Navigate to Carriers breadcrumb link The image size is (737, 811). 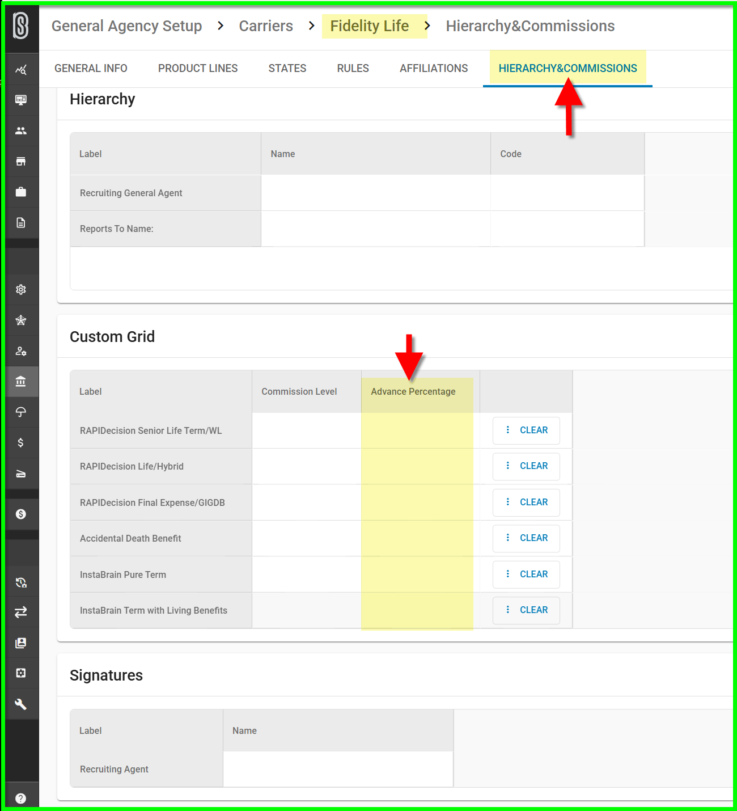click(x=266, y=26)
